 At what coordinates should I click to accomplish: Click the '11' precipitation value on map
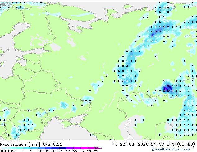pos(160,32)
